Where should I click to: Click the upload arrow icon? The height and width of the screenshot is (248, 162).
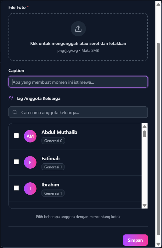[78, 29]
